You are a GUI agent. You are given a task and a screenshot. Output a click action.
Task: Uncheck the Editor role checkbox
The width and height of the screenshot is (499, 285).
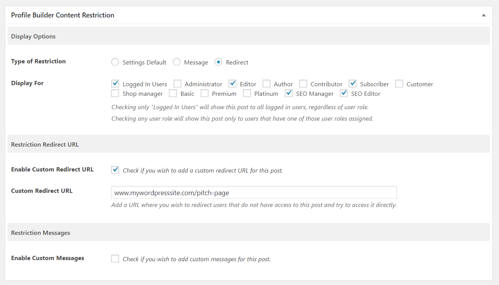pos(232,83)
